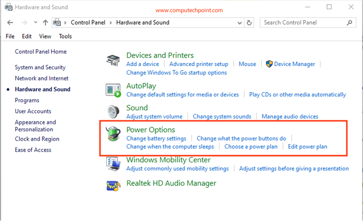Click Control Panel breadcrumb in address bar
Image resolution: width=363 pixels, height=222 pixels.
click(x=88, y=23)
